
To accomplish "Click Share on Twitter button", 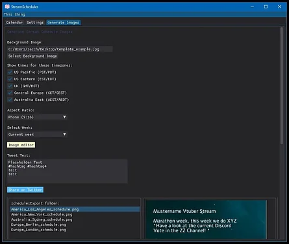I will (25, 190).
